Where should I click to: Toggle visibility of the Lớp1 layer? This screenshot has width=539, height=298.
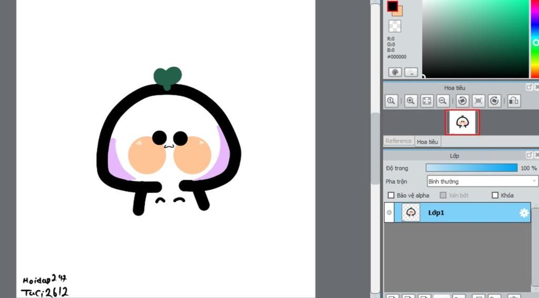[389, 212]
